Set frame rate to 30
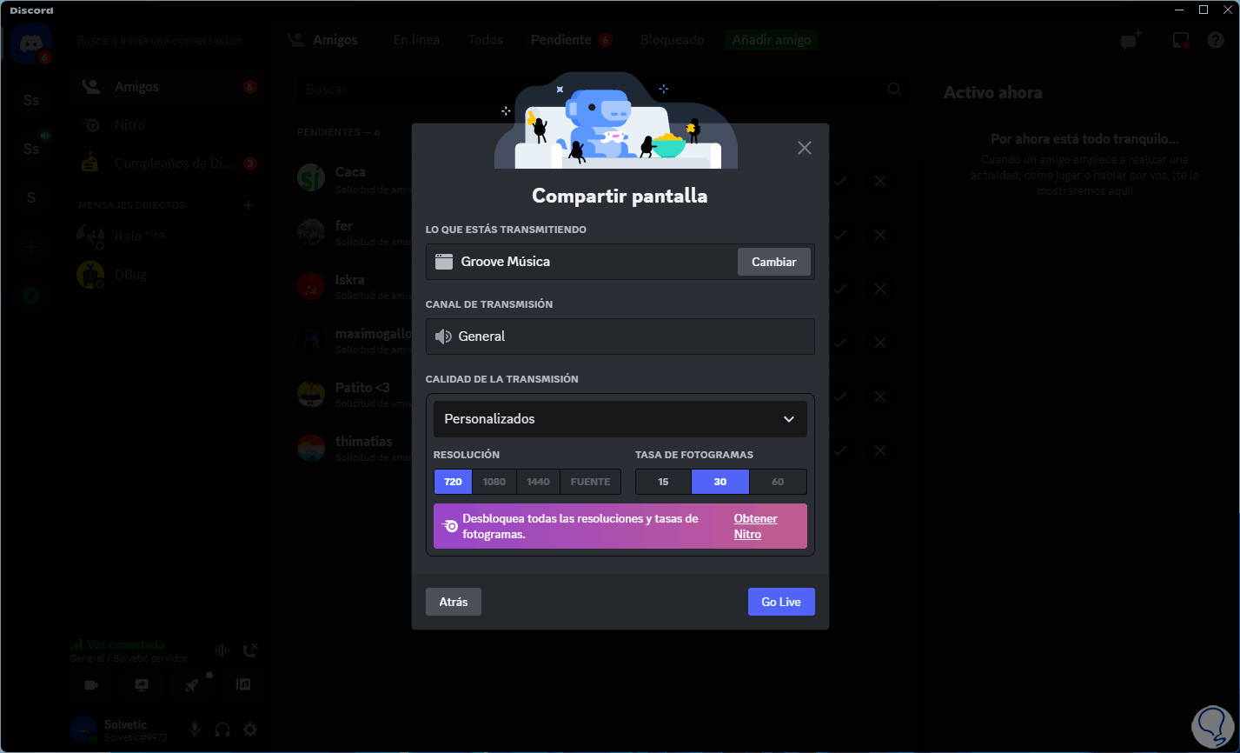The image size is (1240, 753). click(x=720, y=482)
